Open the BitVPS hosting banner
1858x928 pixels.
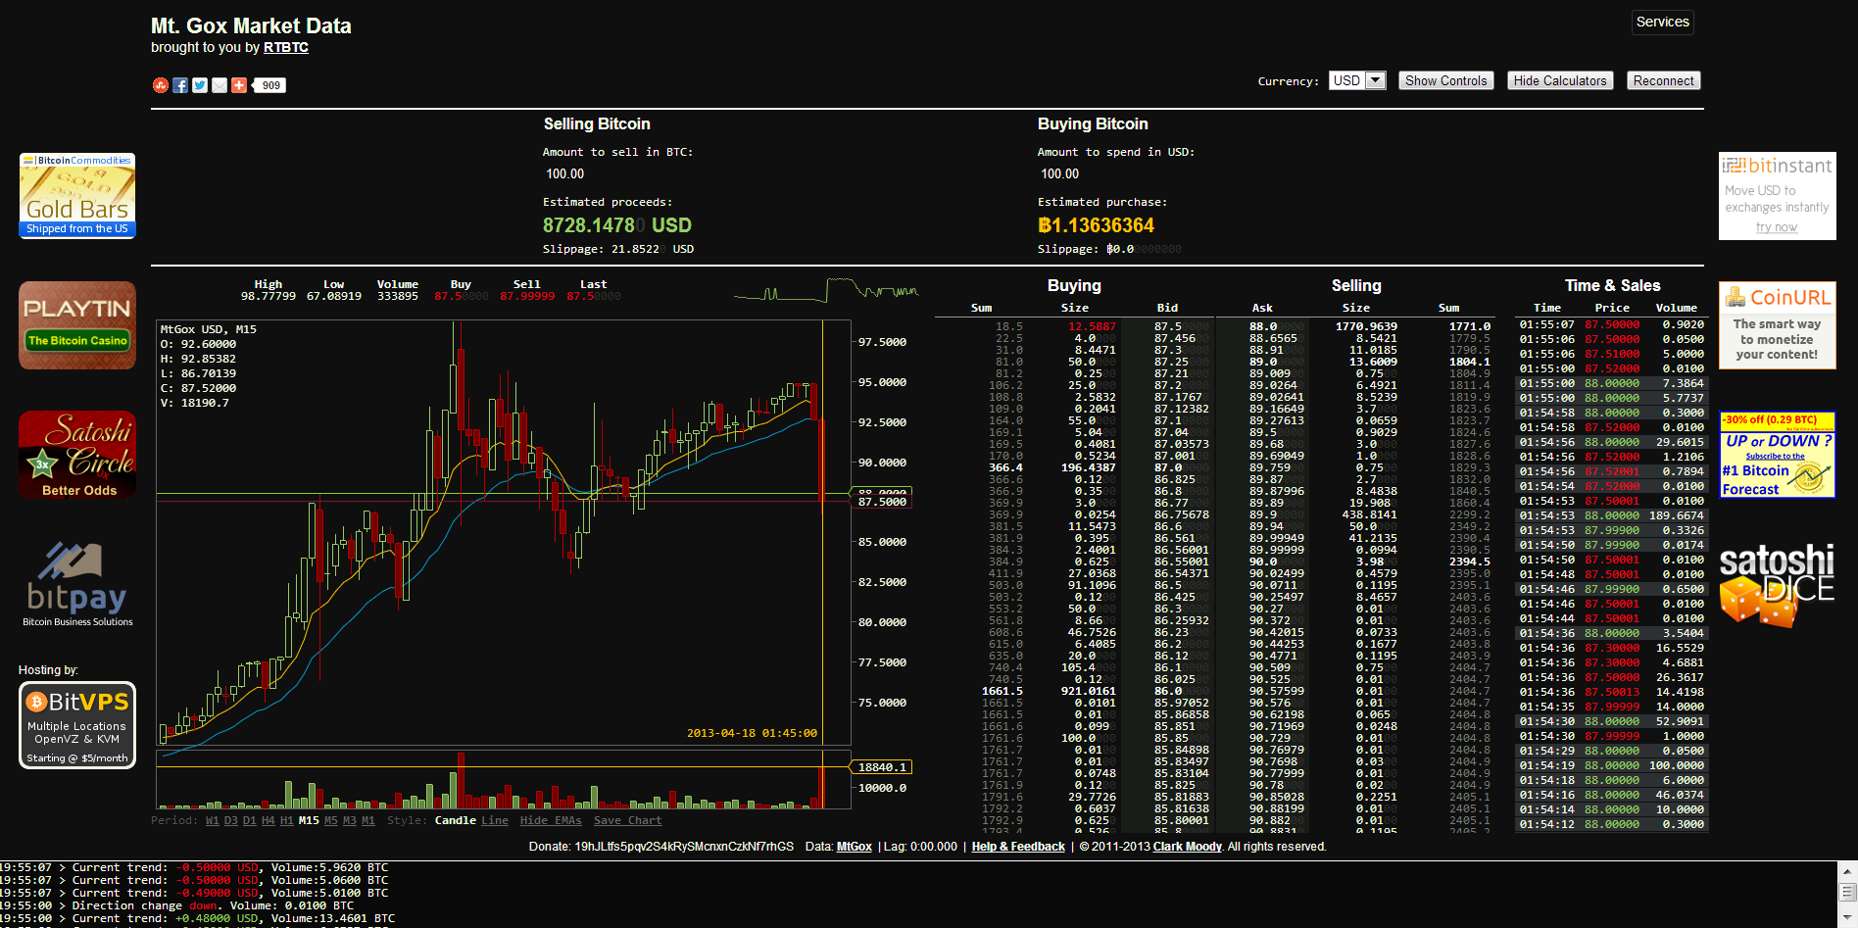(77, 725)
